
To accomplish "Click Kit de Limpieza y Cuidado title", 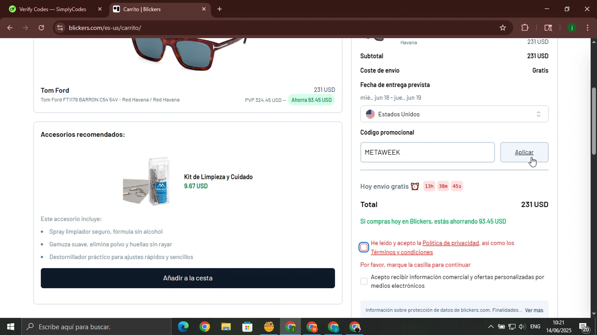I will pyautogui.click(x=218, y=177).
